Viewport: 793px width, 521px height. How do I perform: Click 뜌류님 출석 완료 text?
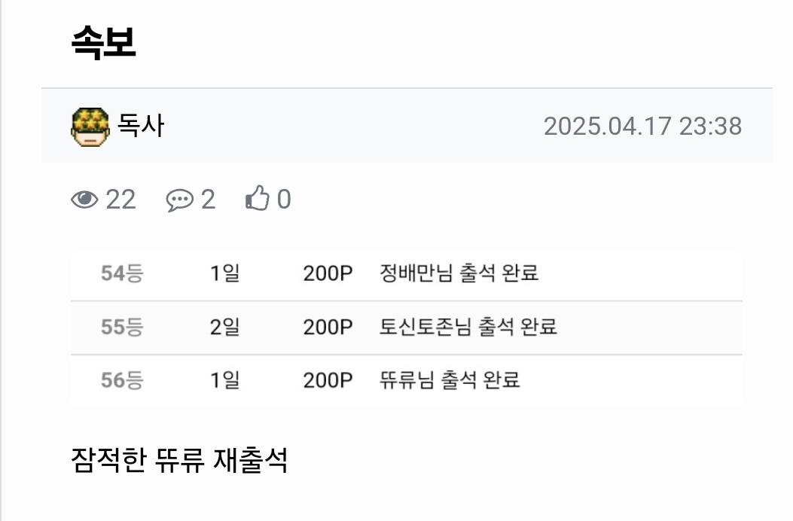[x=450, y=380]
